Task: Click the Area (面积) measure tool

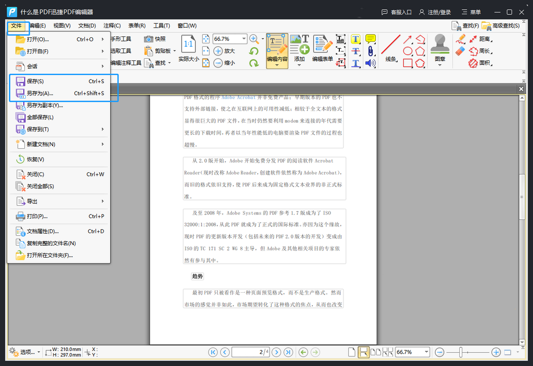Action: (481, 63)
